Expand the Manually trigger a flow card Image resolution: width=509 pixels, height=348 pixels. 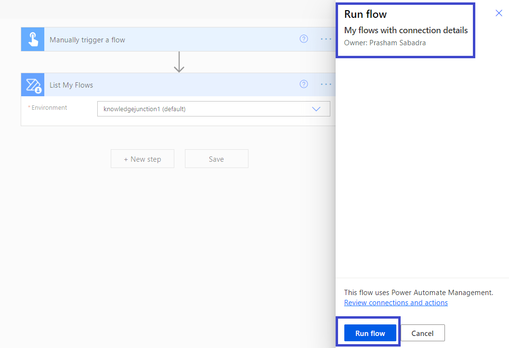point(178,39)
